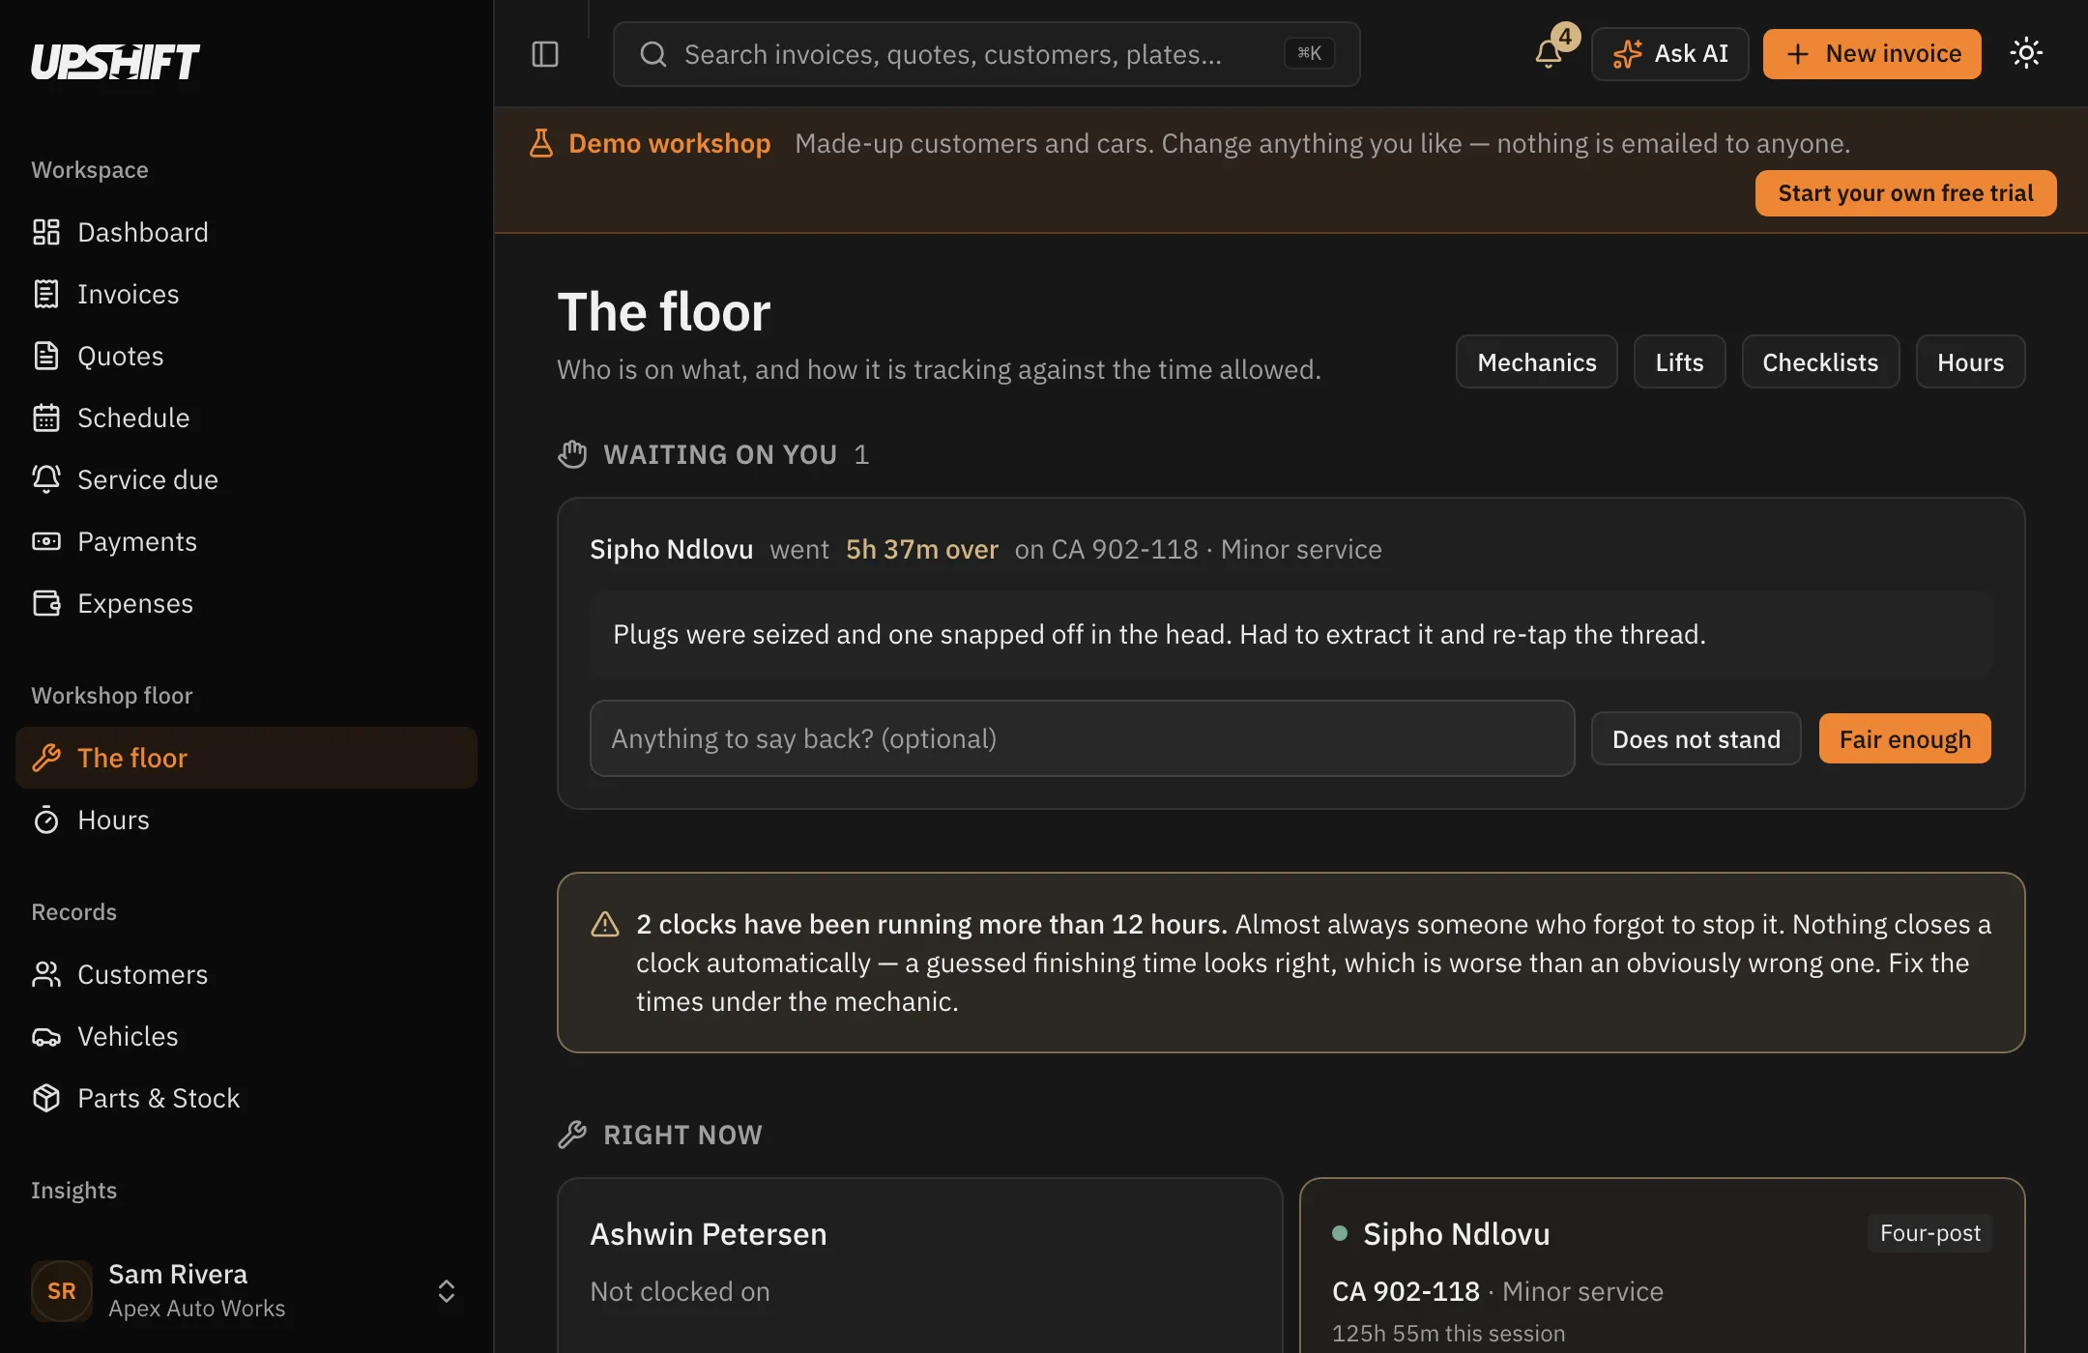Viewport: 2088px width, 1353px height.
Task: Focus the search invoices and quotes field
Action: tap(986, 54)
